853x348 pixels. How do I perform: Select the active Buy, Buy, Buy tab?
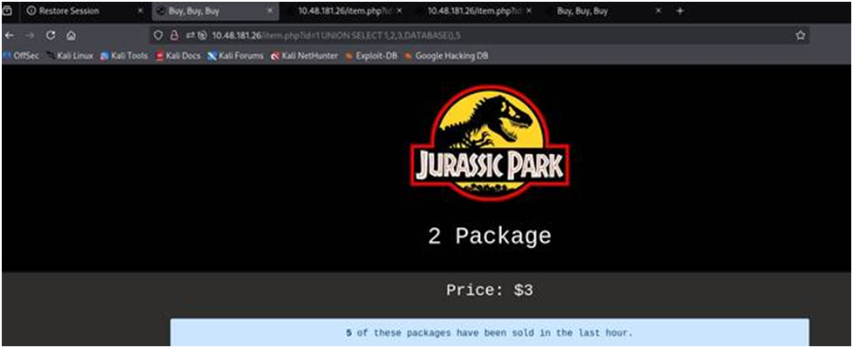point(215,10)
